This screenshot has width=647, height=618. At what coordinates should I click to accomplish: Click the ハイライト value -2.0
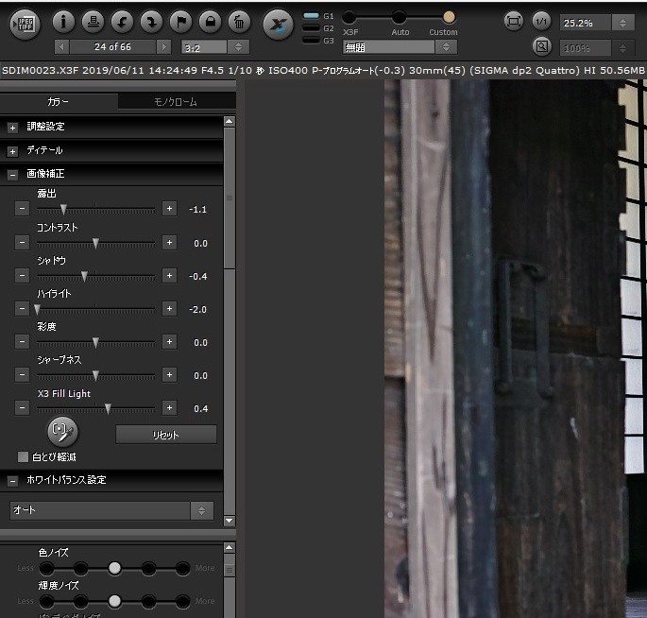[197, 309]
